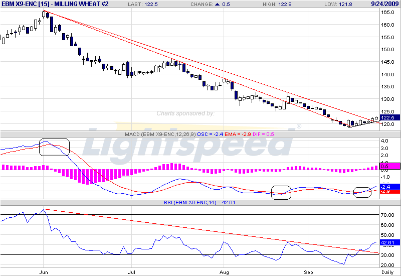The height and width of the screenshot is (276, 401).
Task: Click the 'OSC = -2.4' MACD legend
Action: pyautogui.click(x=210, y=134)
